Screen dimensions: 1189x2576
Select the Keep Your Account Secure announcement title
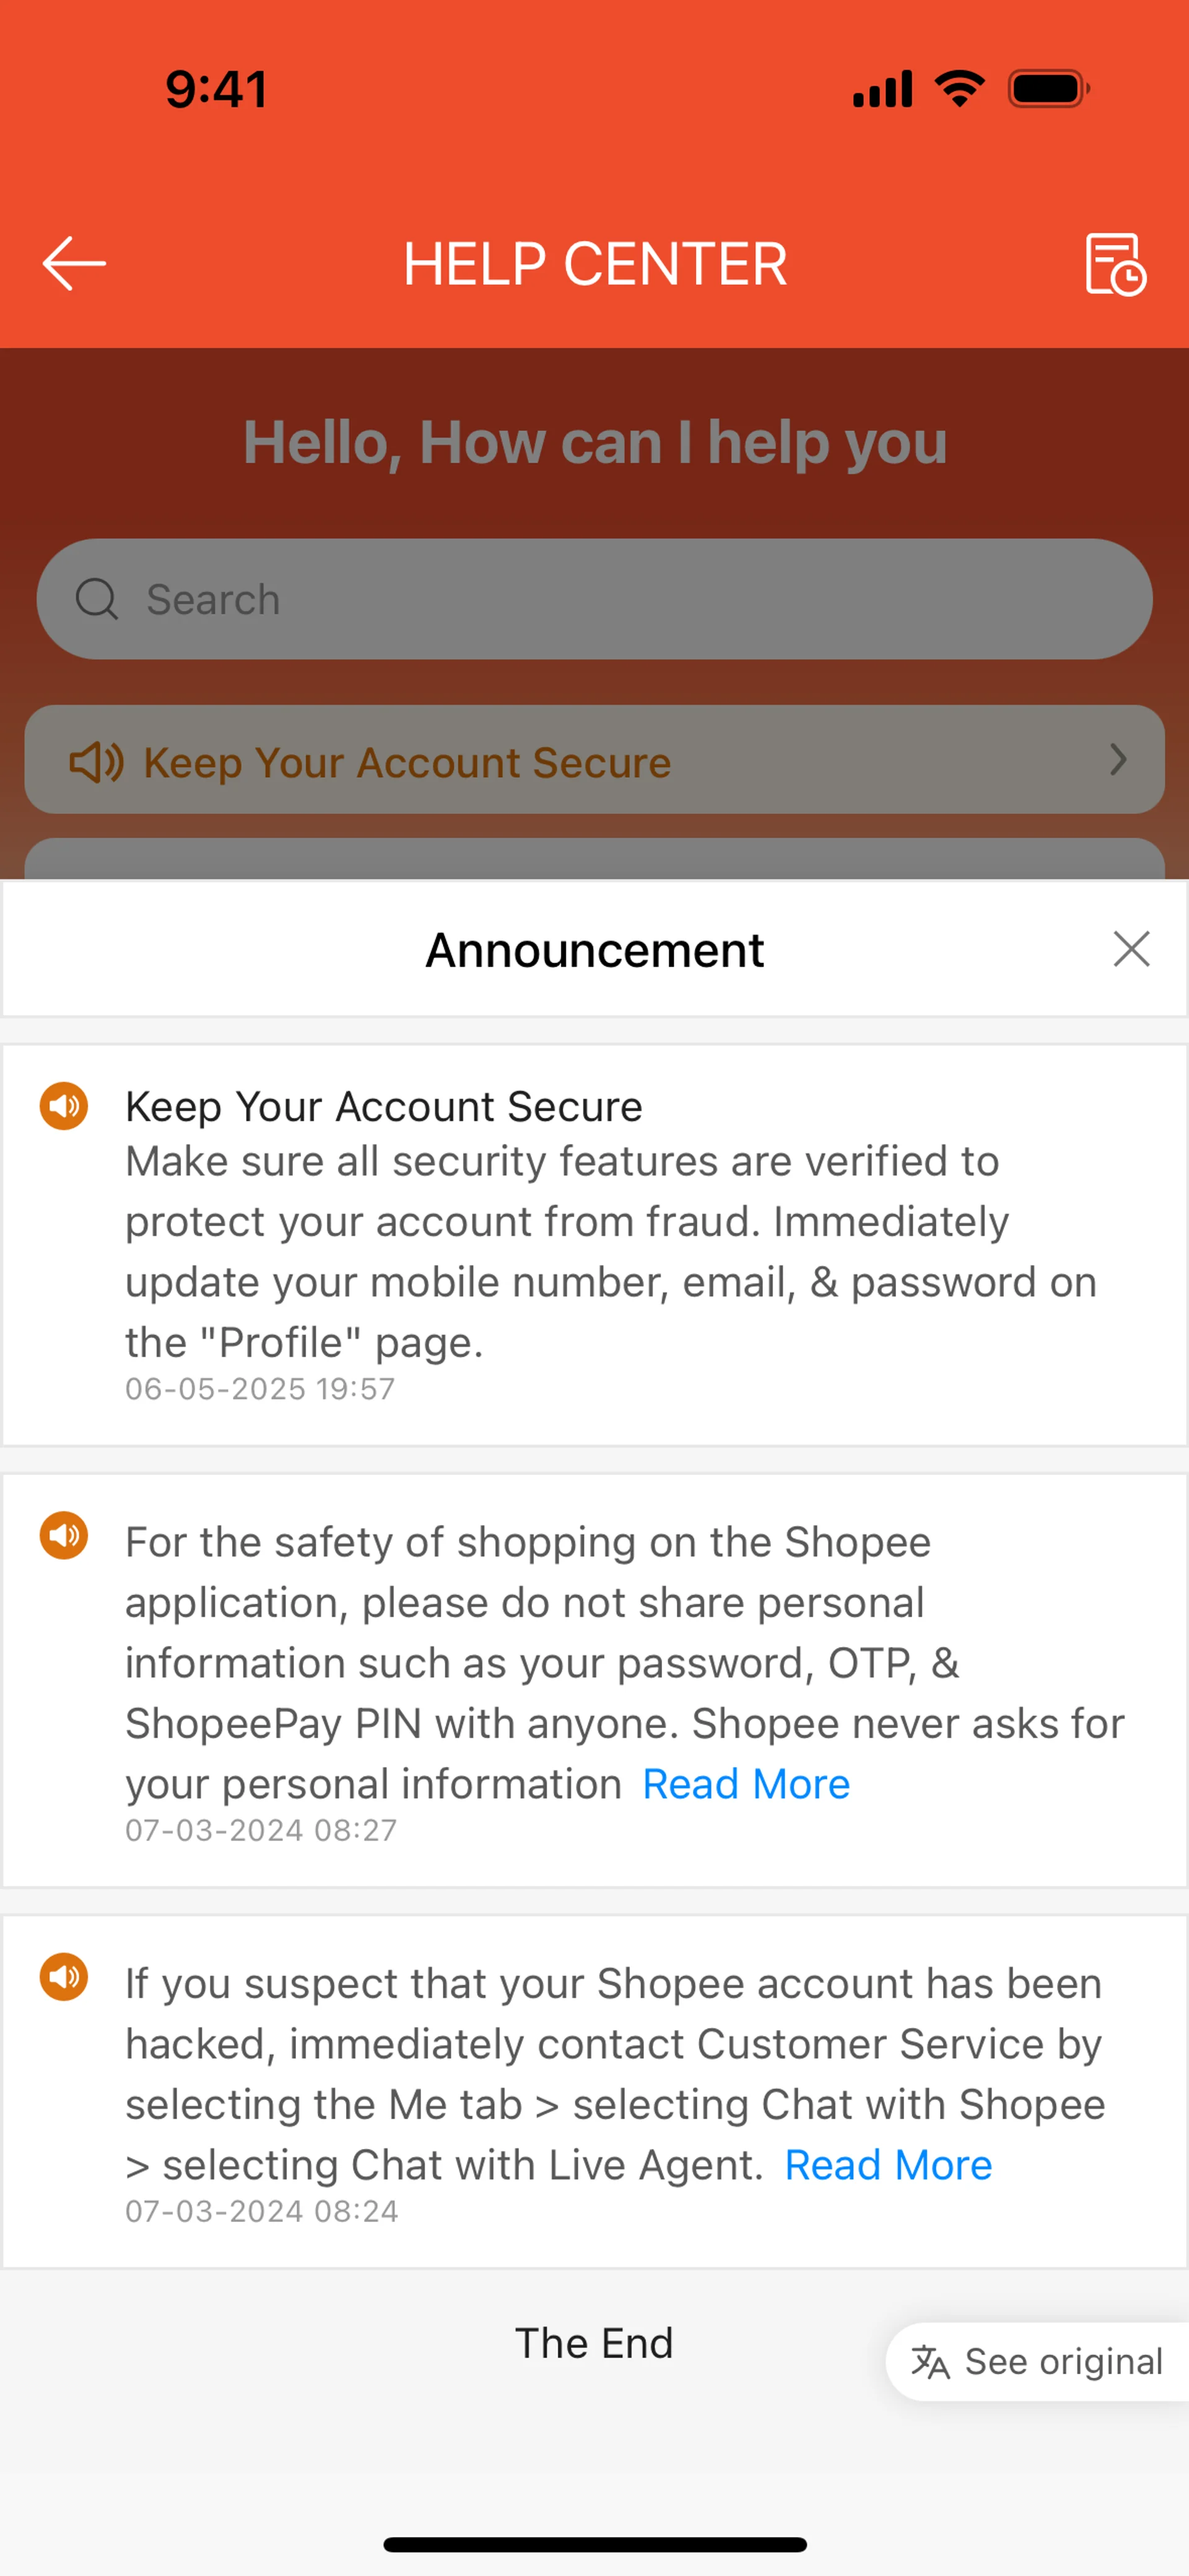pos(383,1107)
